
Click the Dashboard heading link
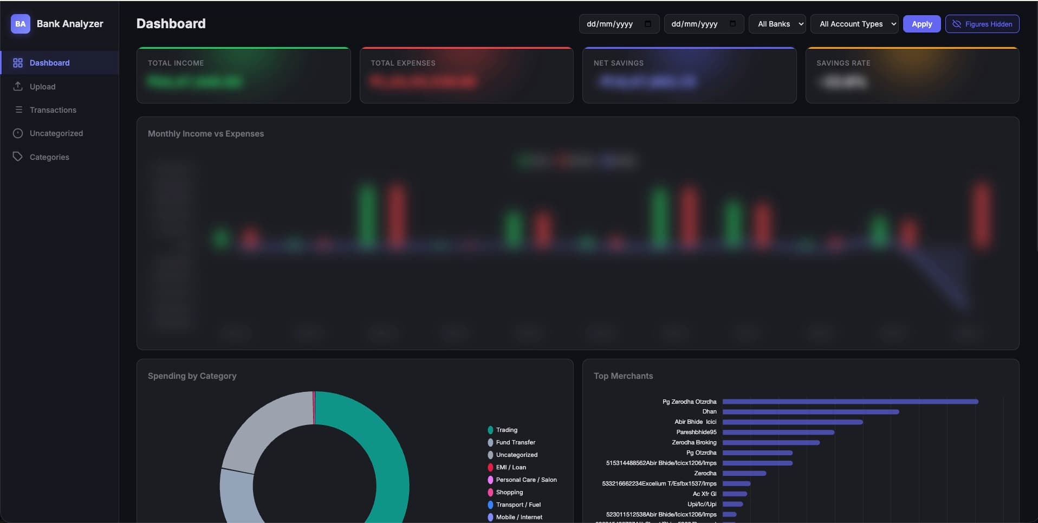(171, 23)
